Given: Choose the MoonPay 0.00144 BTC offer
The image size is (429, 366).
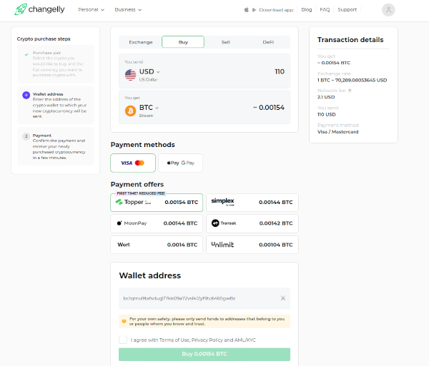Looking at the screenshot, I should click(157, 223).
